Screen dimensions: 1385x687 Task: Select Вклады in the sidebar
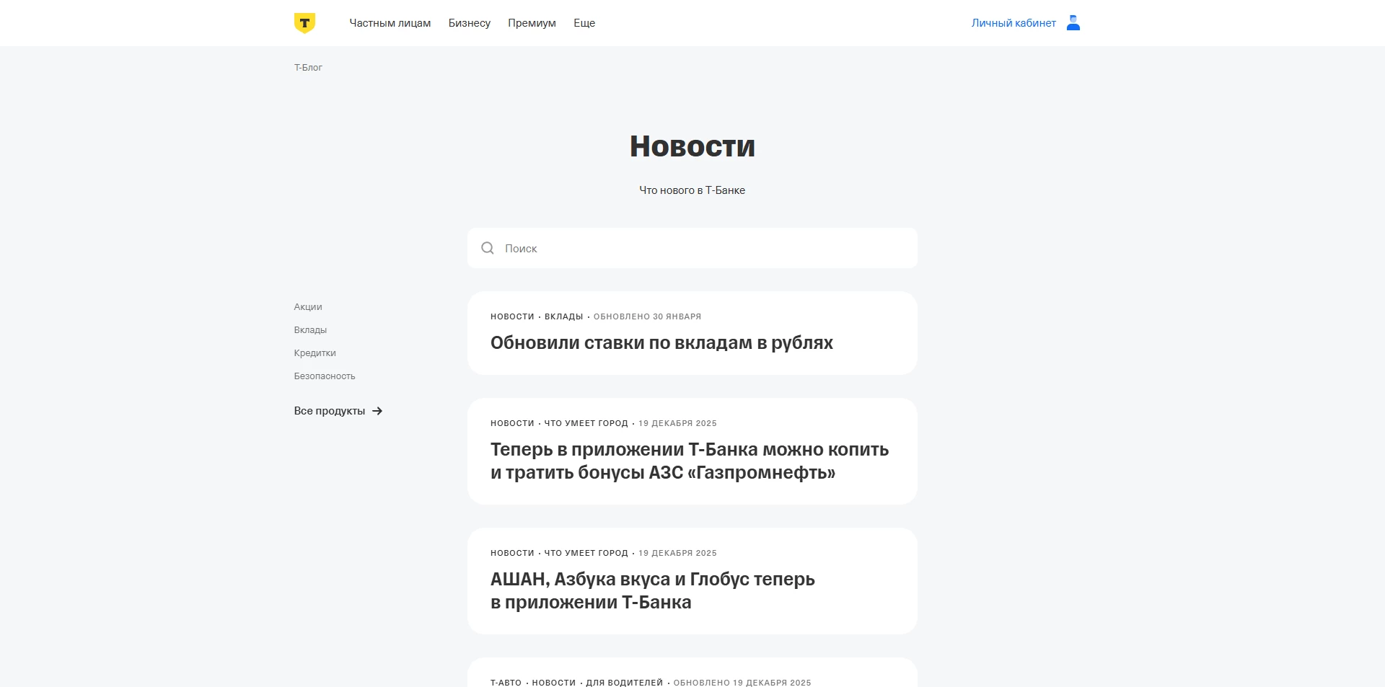click(x=310, y=330)
